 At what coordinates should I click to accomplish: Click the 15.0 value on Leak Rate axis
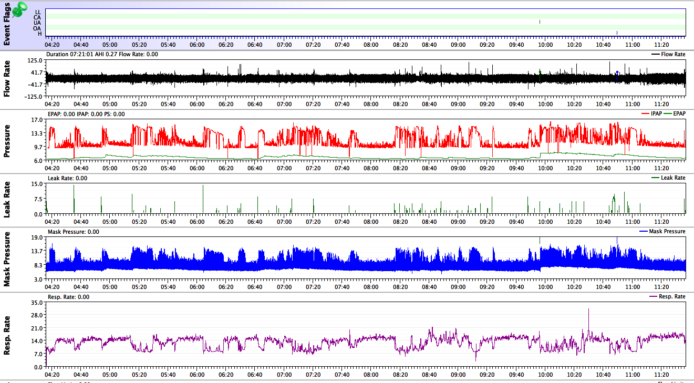point(36,184)
